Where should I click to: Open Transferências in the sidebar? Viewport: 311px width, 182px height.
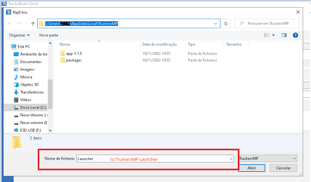click(32, 92)
